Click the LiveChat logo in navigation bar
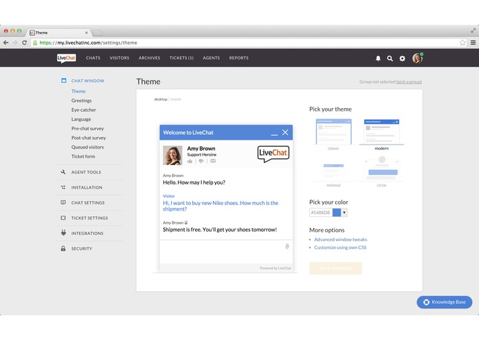 tap(66, 58)
